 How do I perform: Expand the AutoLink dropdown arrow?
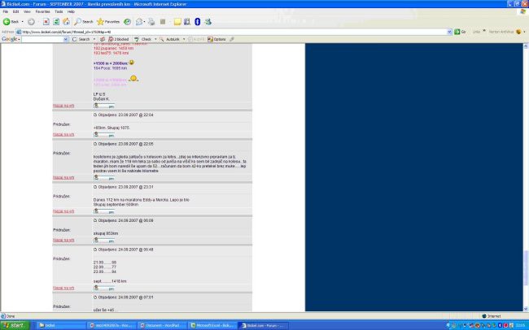pyautogui.click(x=184, y=39)
